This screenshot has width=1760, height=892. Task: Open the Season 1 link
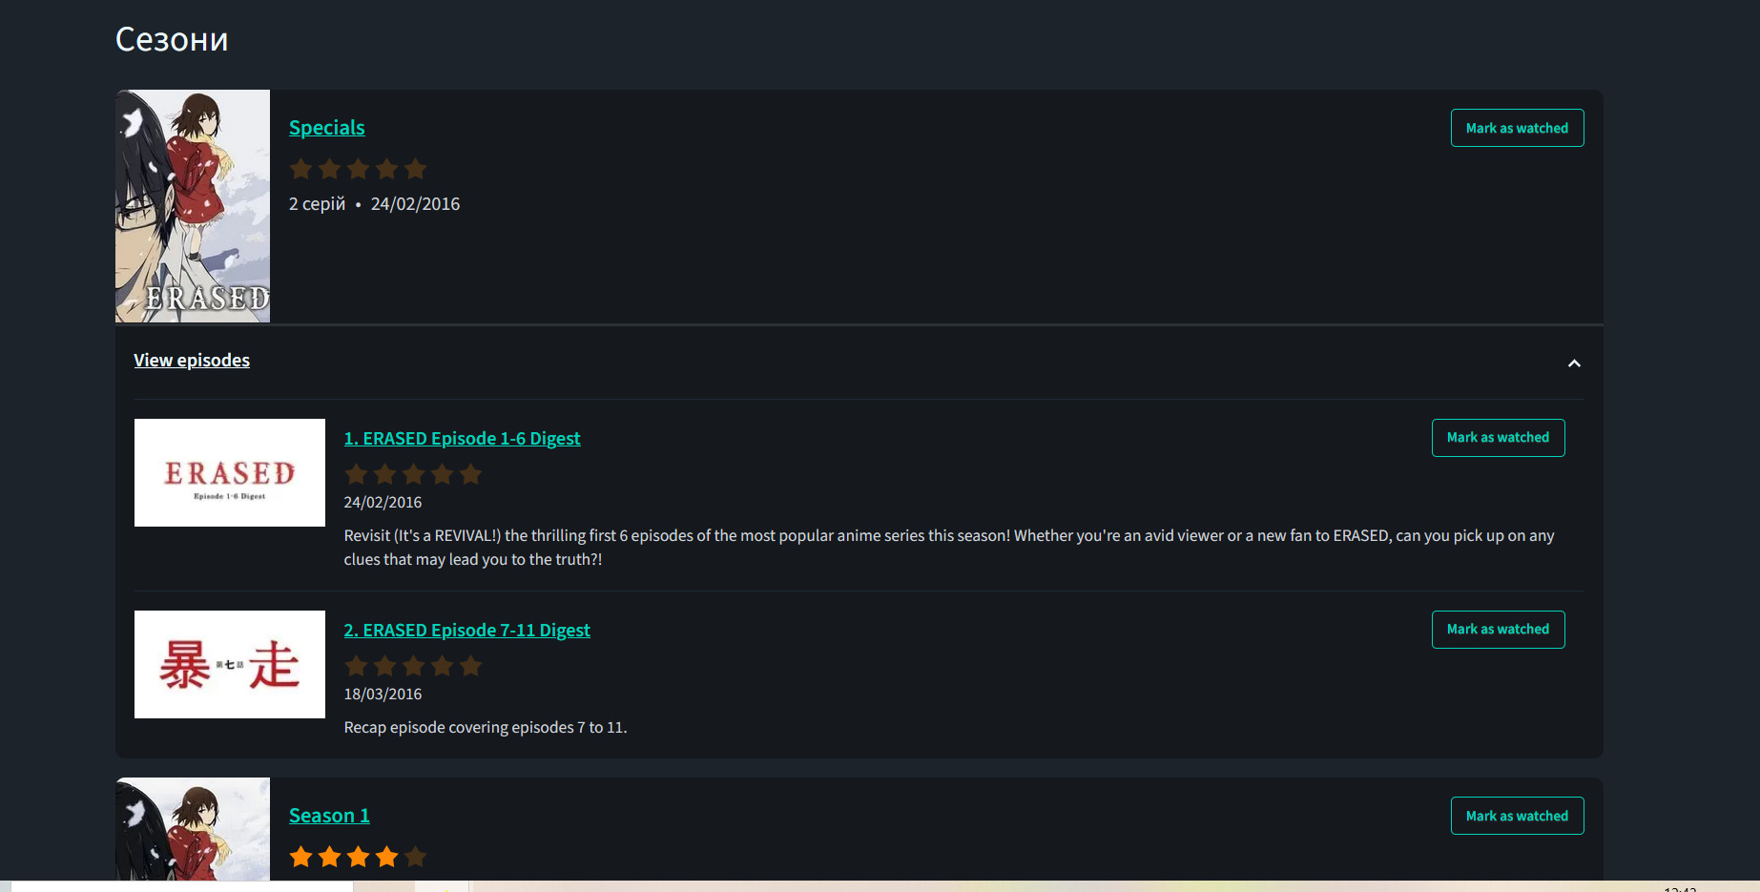point(329,816)
